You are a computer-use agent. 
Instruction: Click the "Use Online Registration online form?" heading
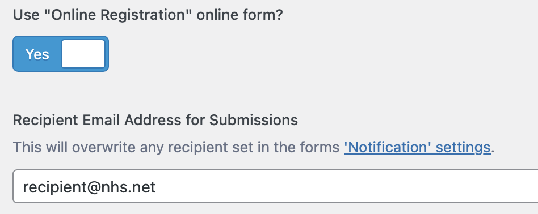click(x=148, y=15)
